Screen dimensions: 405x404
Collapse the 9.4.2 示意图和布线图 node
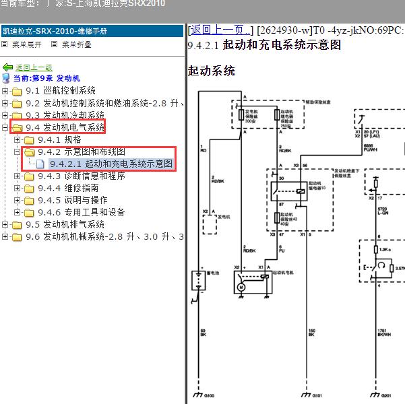pyautogui.click(x=17, y=151)
